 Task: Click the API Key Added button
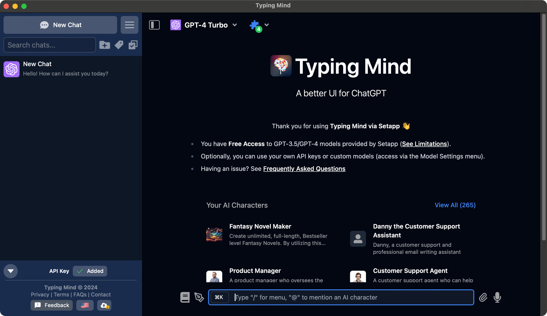(x=90, y=271)
